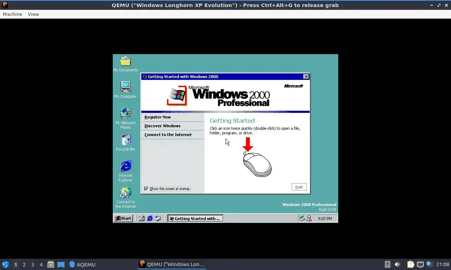Screen dimensions: 451x270
Task: Click the hardware tray icon beside the messenger icon
Action: point(302,218)
